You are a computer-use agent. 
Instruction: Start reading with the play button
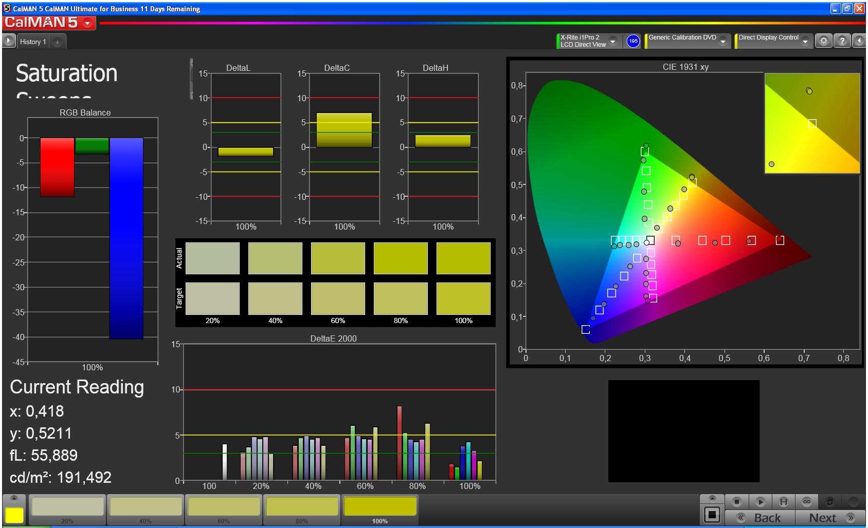pos(761,502)
